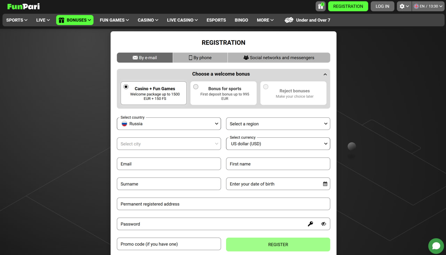Collapse the Choose a welcome bonus section
446x255 pixels.
325,74
